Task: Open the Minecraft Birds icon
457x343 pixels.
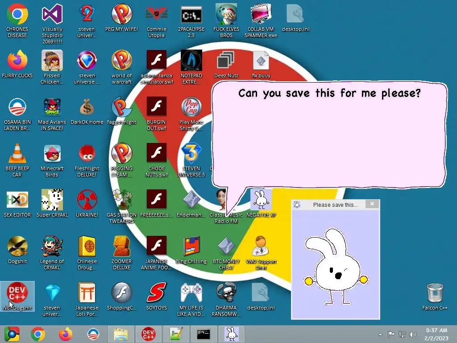Action: pos(52,153)
